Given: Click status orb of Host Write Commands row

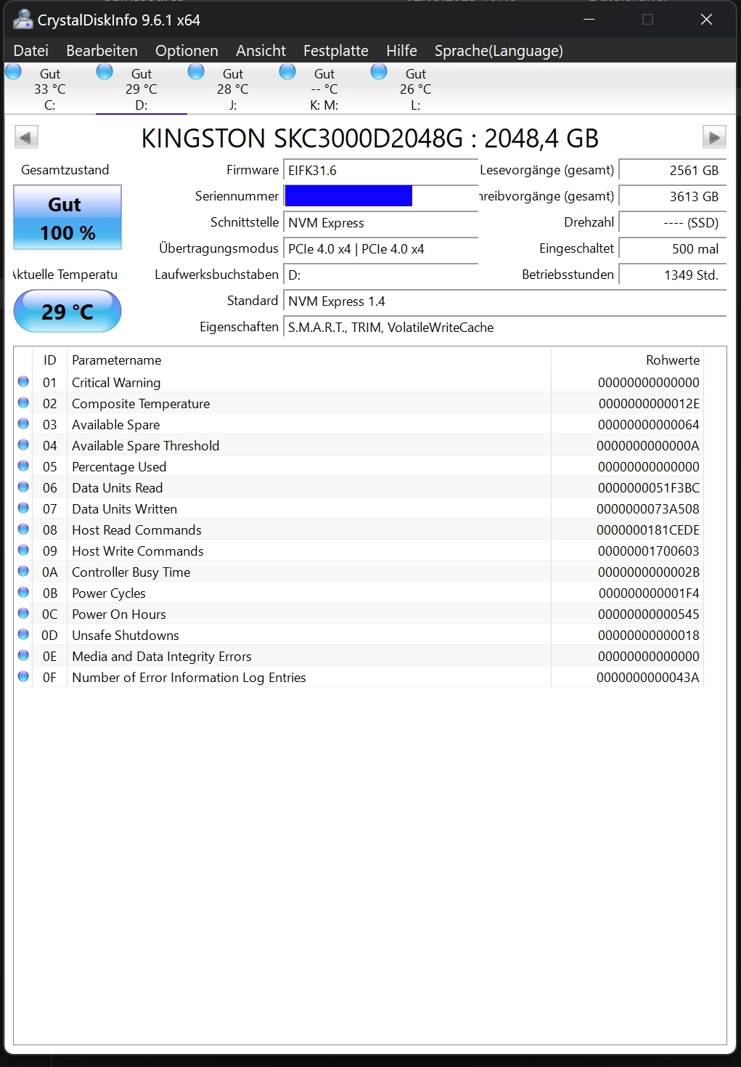Looking at the screenshot, I should pos(23,550).
